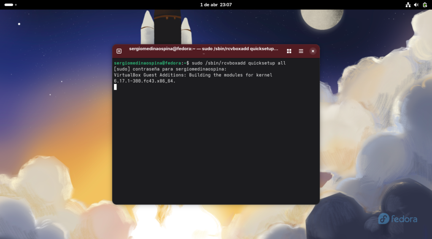This screenshot has height=239, width=432.
Task: Click the small second workspace dot
Action: click(16, 5)
